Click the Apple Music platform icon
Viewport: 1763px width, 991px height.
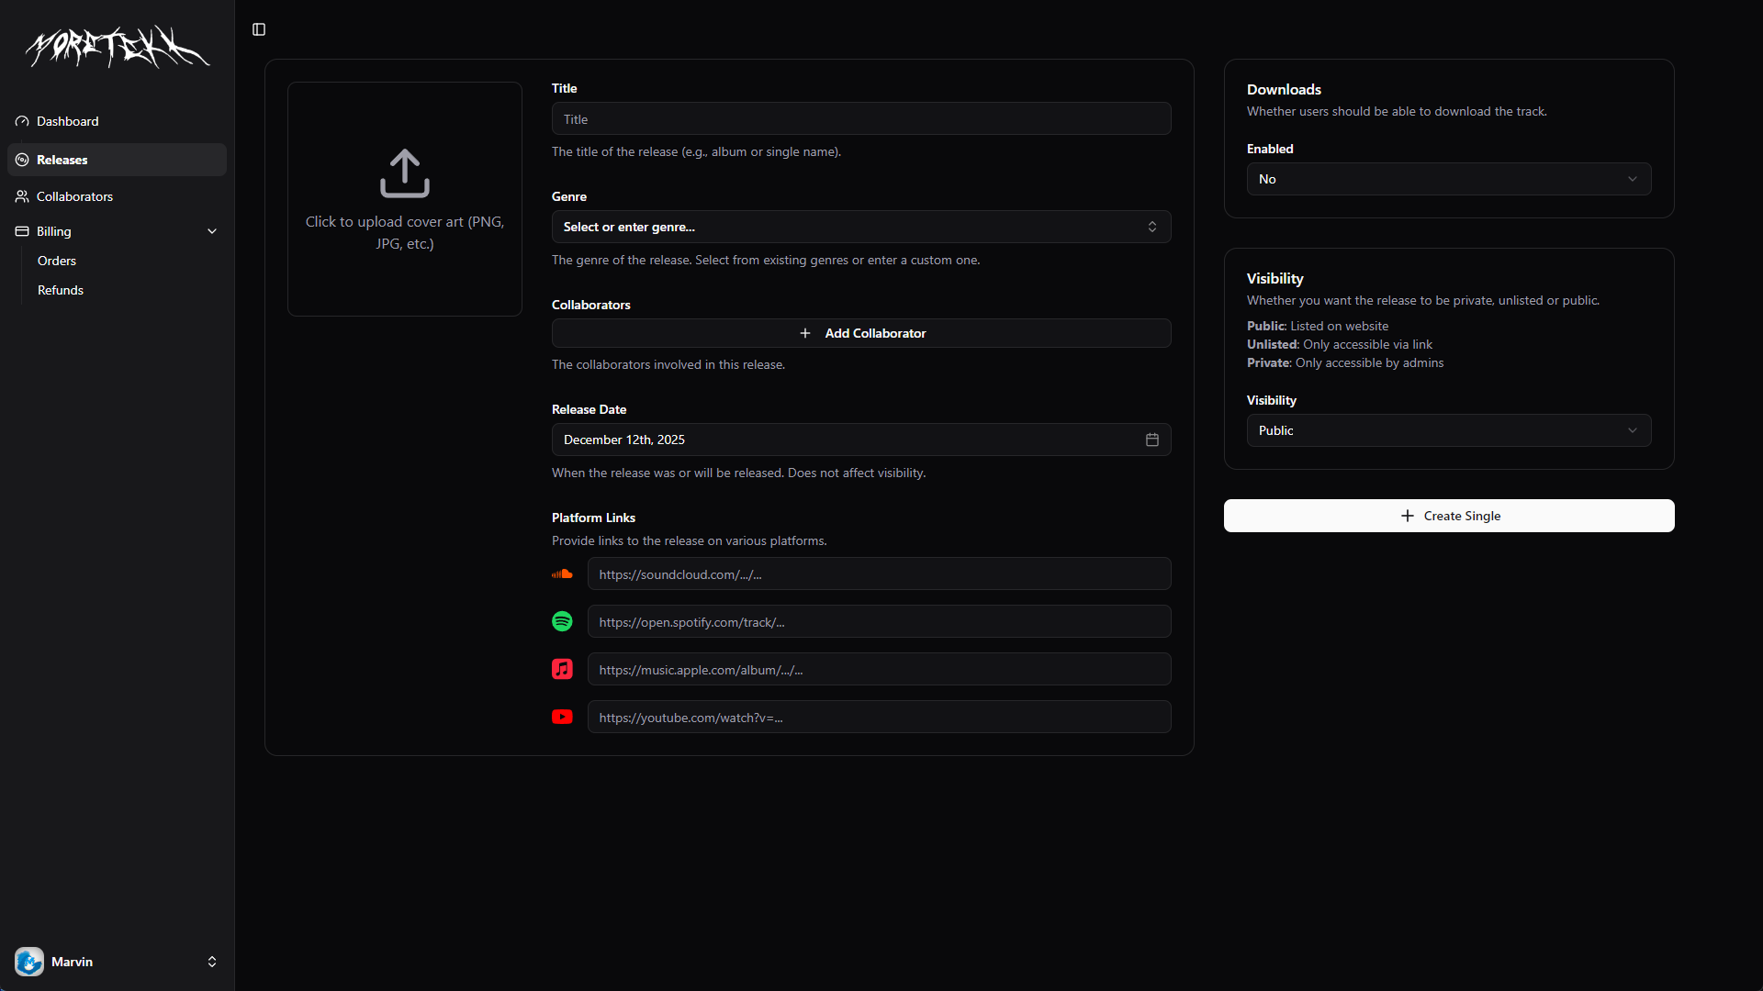point(562,669)
